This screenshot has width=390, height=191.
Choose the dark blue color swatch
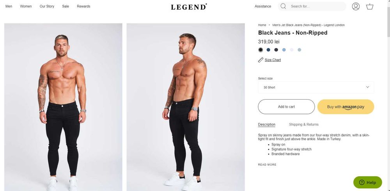[268, 50]
